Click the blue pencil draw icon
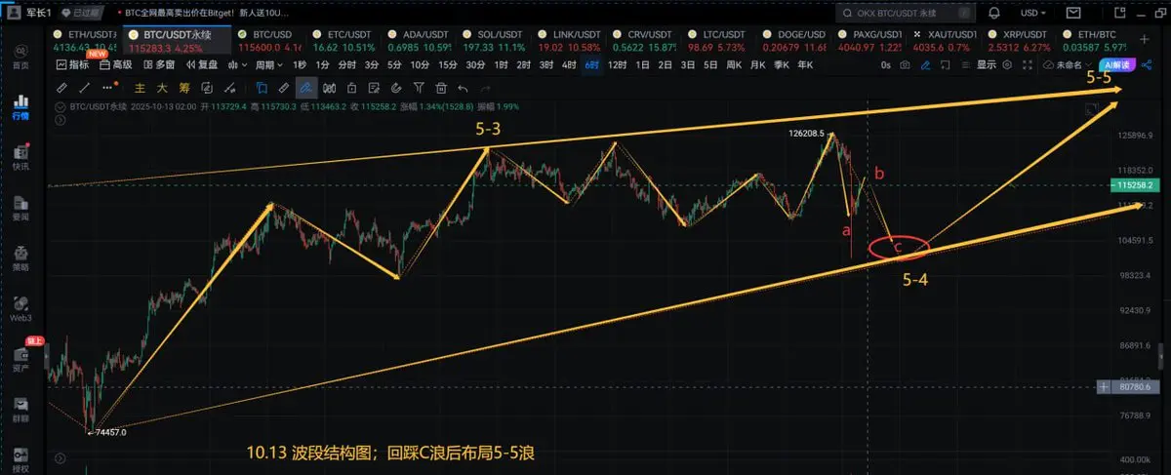Screen dimensions: 1171x475 (x=925, y=64)
